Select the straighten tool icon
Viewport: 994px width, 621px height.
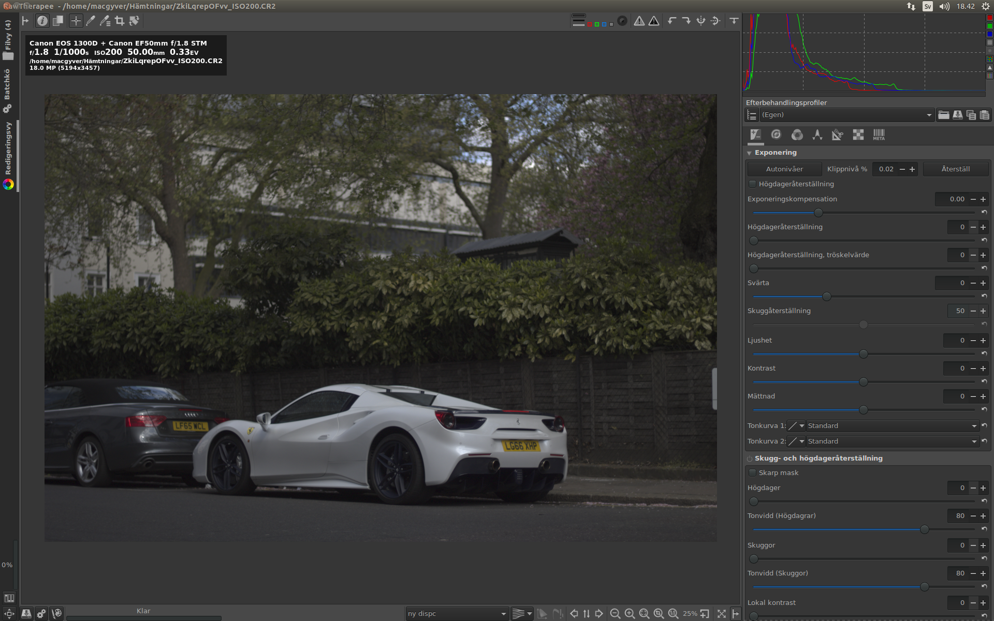tap(134, 21)
